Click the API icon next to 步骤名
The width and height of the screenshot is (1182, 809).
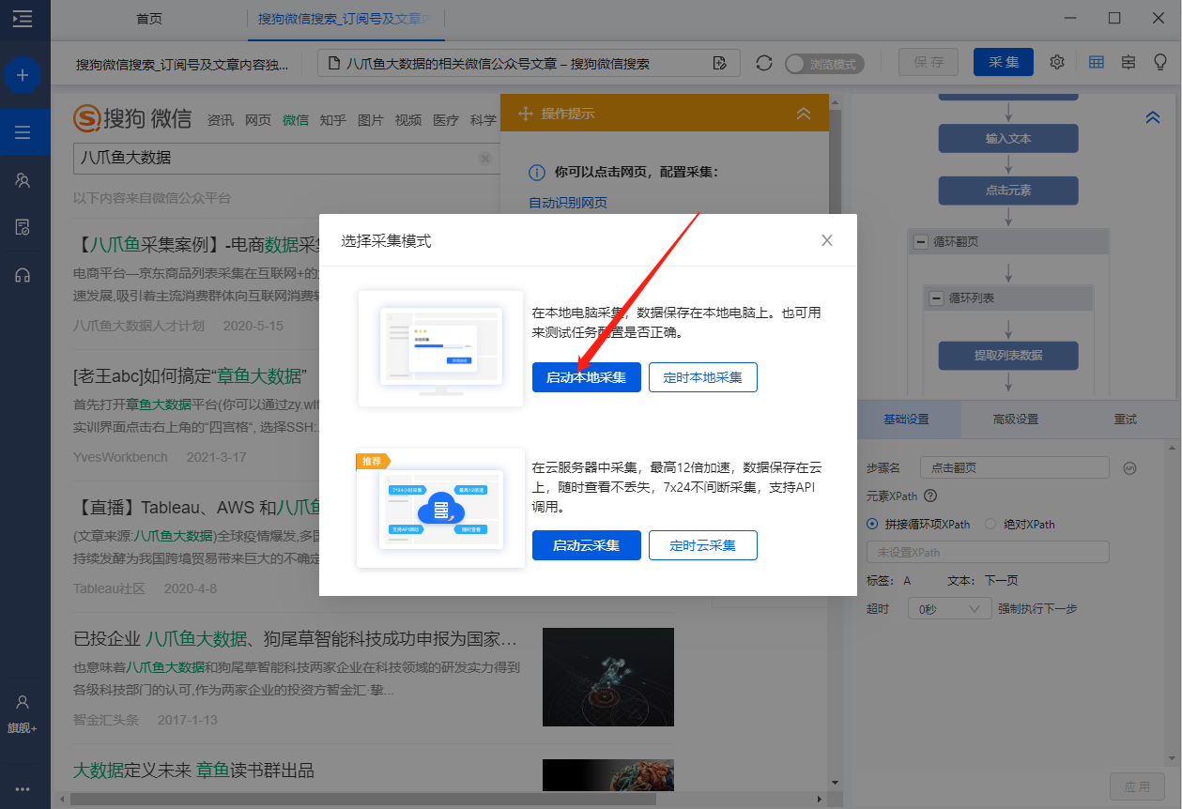click(x=1130, y=467)
